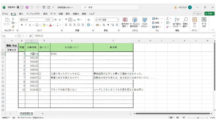The height and width of the screenshot is (122, 216).
Task: Merge and center cells
Action: [88, 25]
